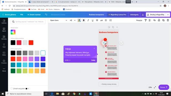Open the Szablony templates panel
The width and height of the screenshot is (171, 96).
coord(4,22)
